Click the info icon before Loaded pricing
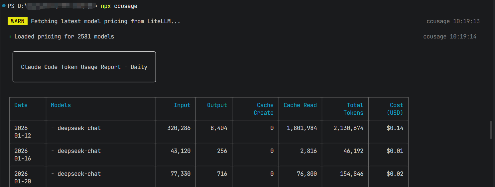This screenshot has width=495, height=187. [10, 36]
